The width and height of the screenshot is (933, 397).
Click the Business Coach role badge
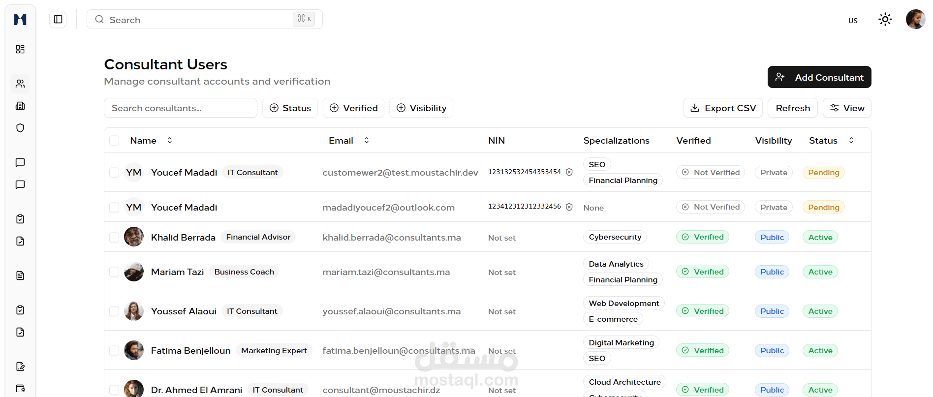[x=244, y=272]
